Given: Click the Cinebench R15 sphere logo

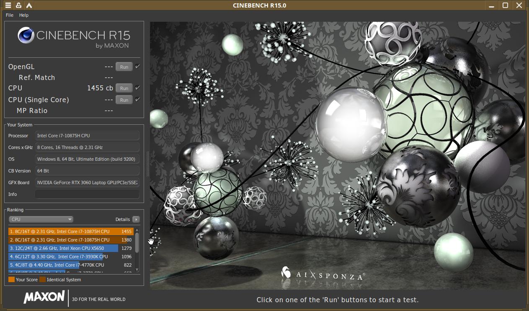Looking at the screenshot, I should pyautogui.click(x=26, y=36).
